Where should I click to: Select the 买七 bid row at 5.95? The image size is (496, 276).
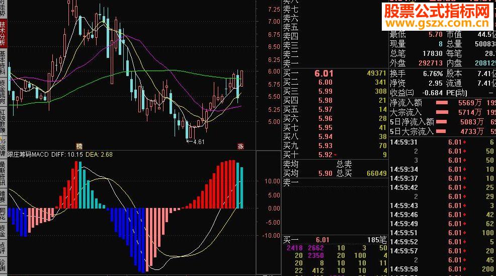pyautogui.click(x=335, y=127)
